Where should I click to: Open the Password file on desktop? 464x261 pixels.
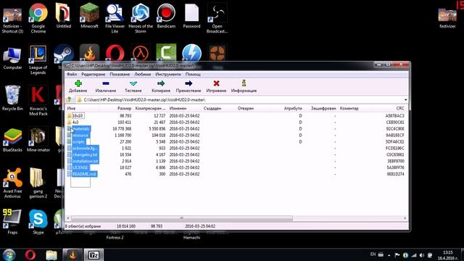(191, 16)
